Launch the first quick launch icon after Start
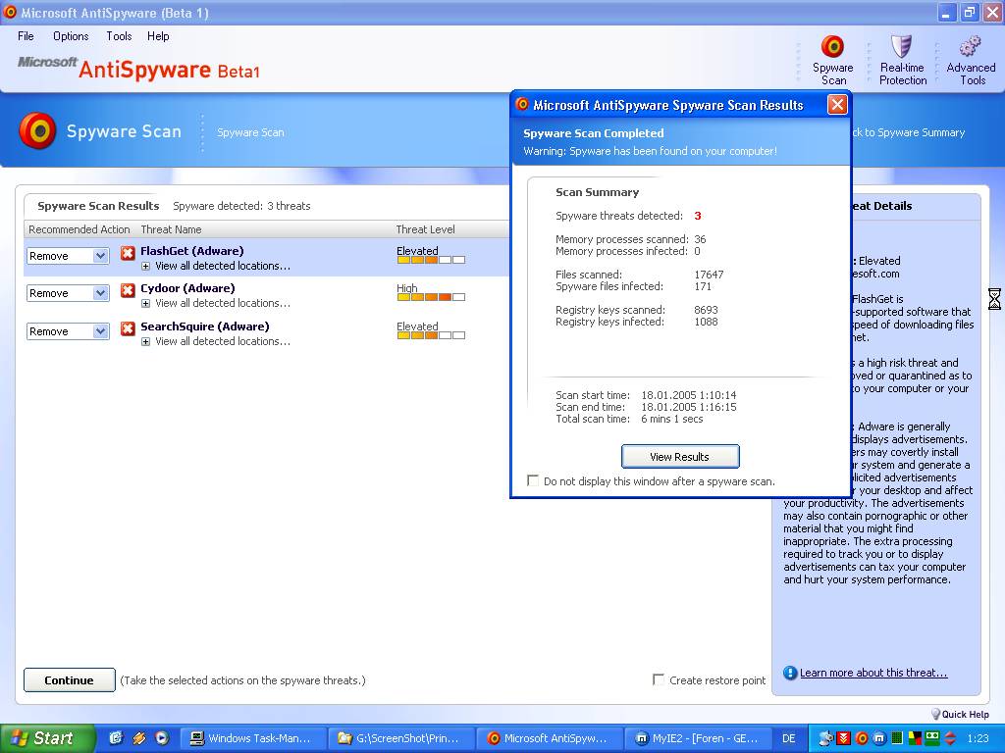The width and height of the screenshot is (1005, 753). click(x=116, y=738)
